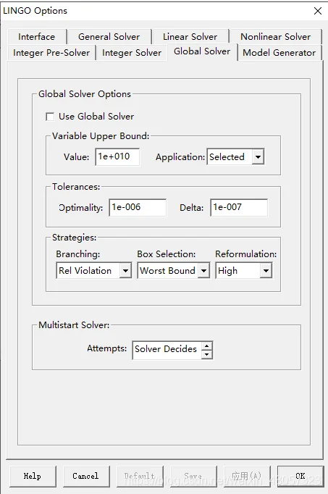Increase Multistart Attempts with up arrow
This screenshot has height=494, width=328.
click(x=206, y=346)
